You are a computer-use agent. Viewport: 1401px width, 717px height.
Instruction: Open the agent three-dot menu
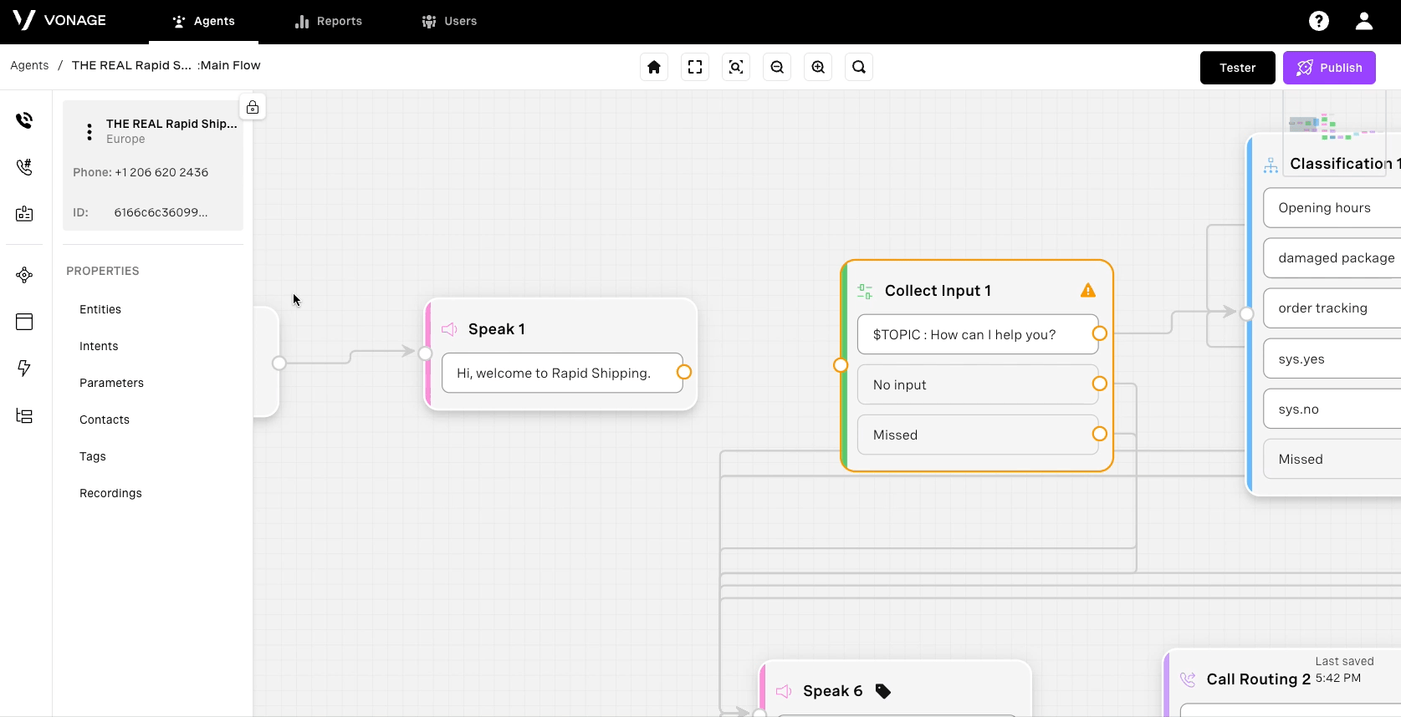(x=89, y=132)
